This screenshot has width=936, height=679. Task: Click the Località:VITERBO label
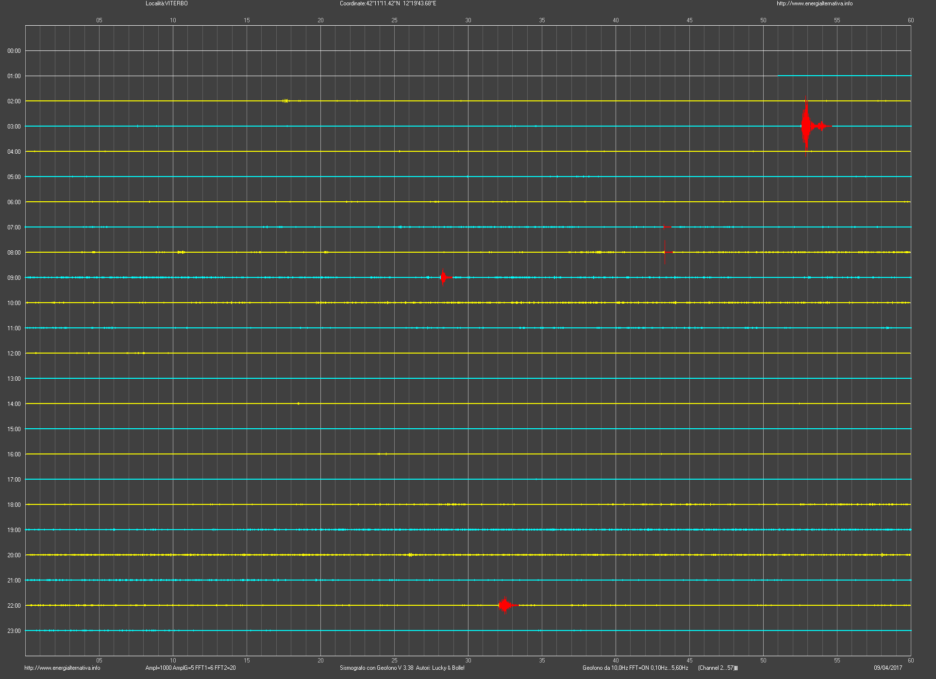pyautogui.click(x=167, y=3)
